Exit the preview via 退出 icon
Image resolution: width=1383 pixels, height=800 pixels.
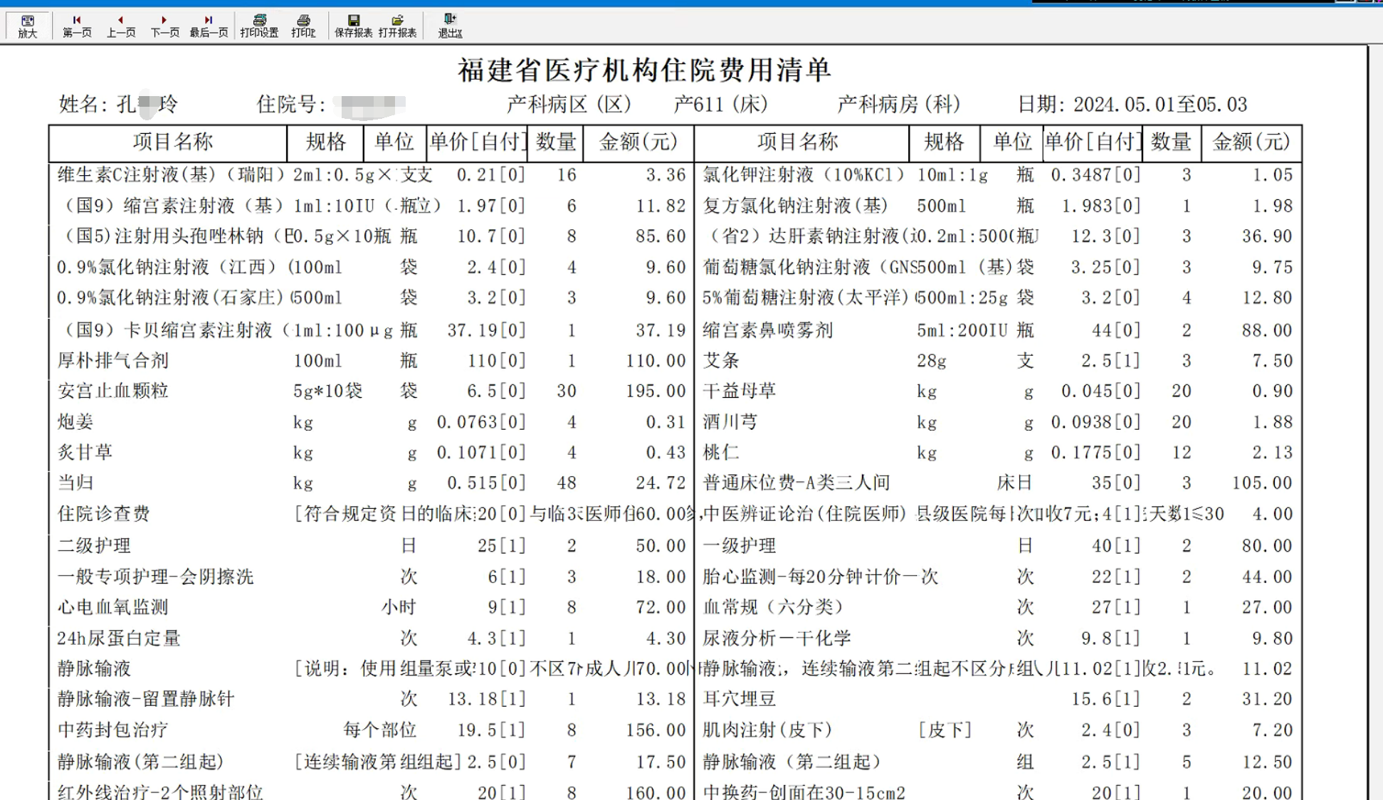(450, 26)
